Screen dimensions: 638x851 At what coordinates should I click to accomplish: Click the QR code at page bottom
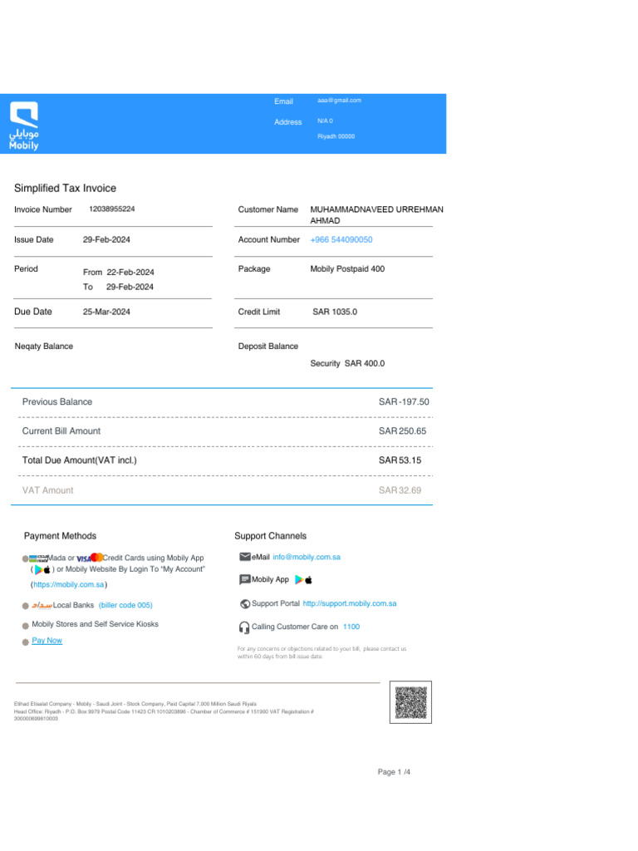[x=410, y=702]
